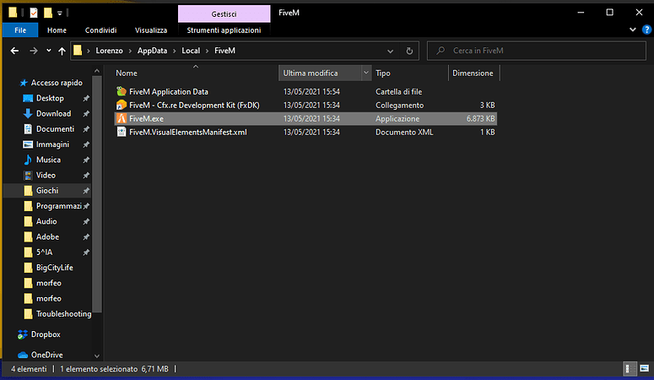Click the FiveM breadcrumb segment
Viewport: 654px width, 380px height.
(x=224, y=51)
